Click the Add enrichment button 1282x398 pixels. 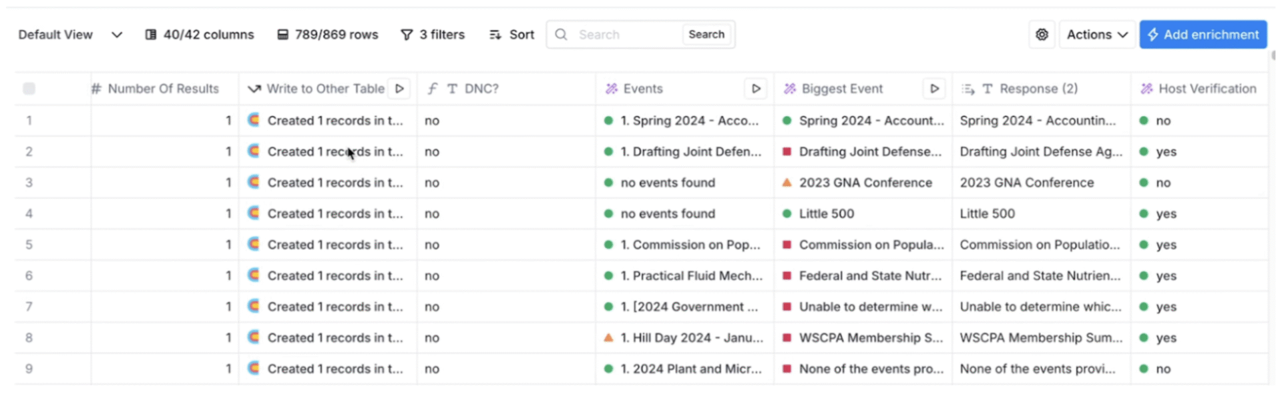tap(1203, 35)
